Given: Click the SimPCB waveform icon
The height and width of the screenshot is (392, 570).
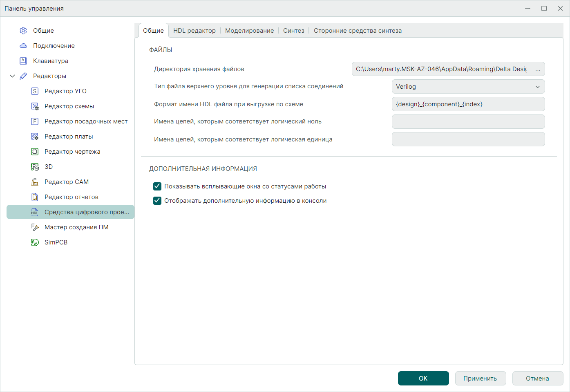Looking at the screenshot, I should (x=35, y=242).
